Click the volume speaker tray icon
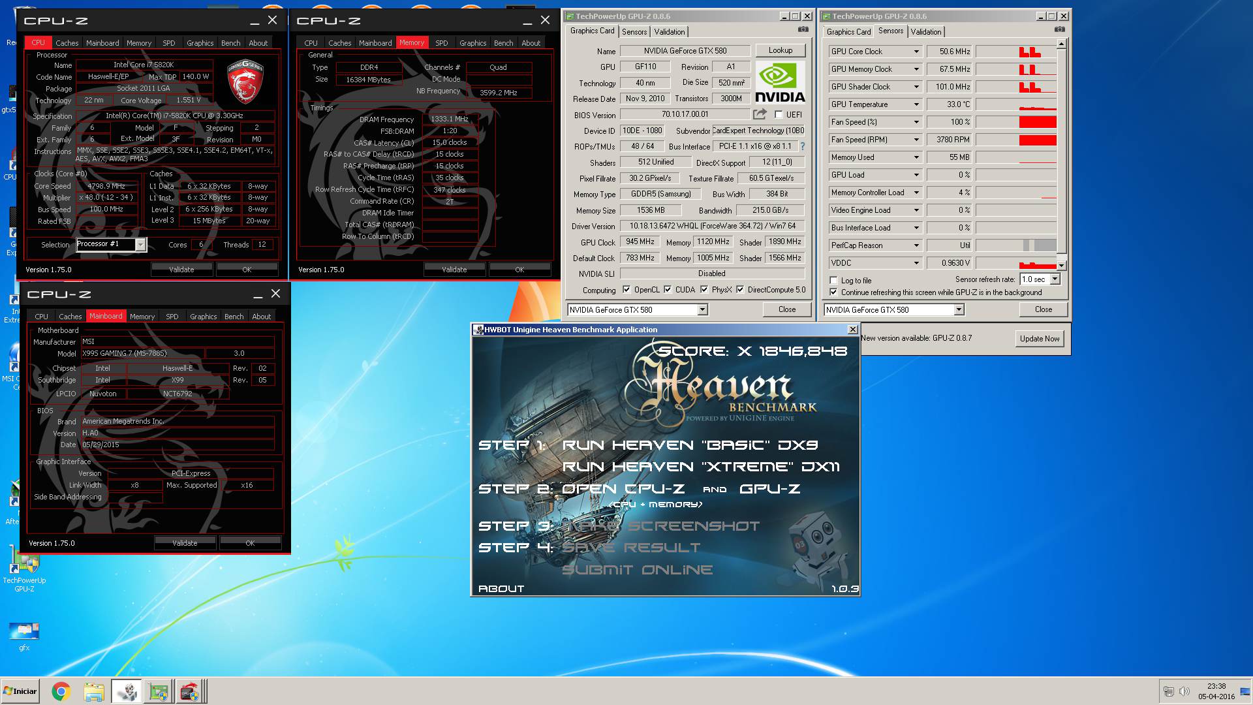Screen dimensions: 1253x705 click(x=1184, y=691)
